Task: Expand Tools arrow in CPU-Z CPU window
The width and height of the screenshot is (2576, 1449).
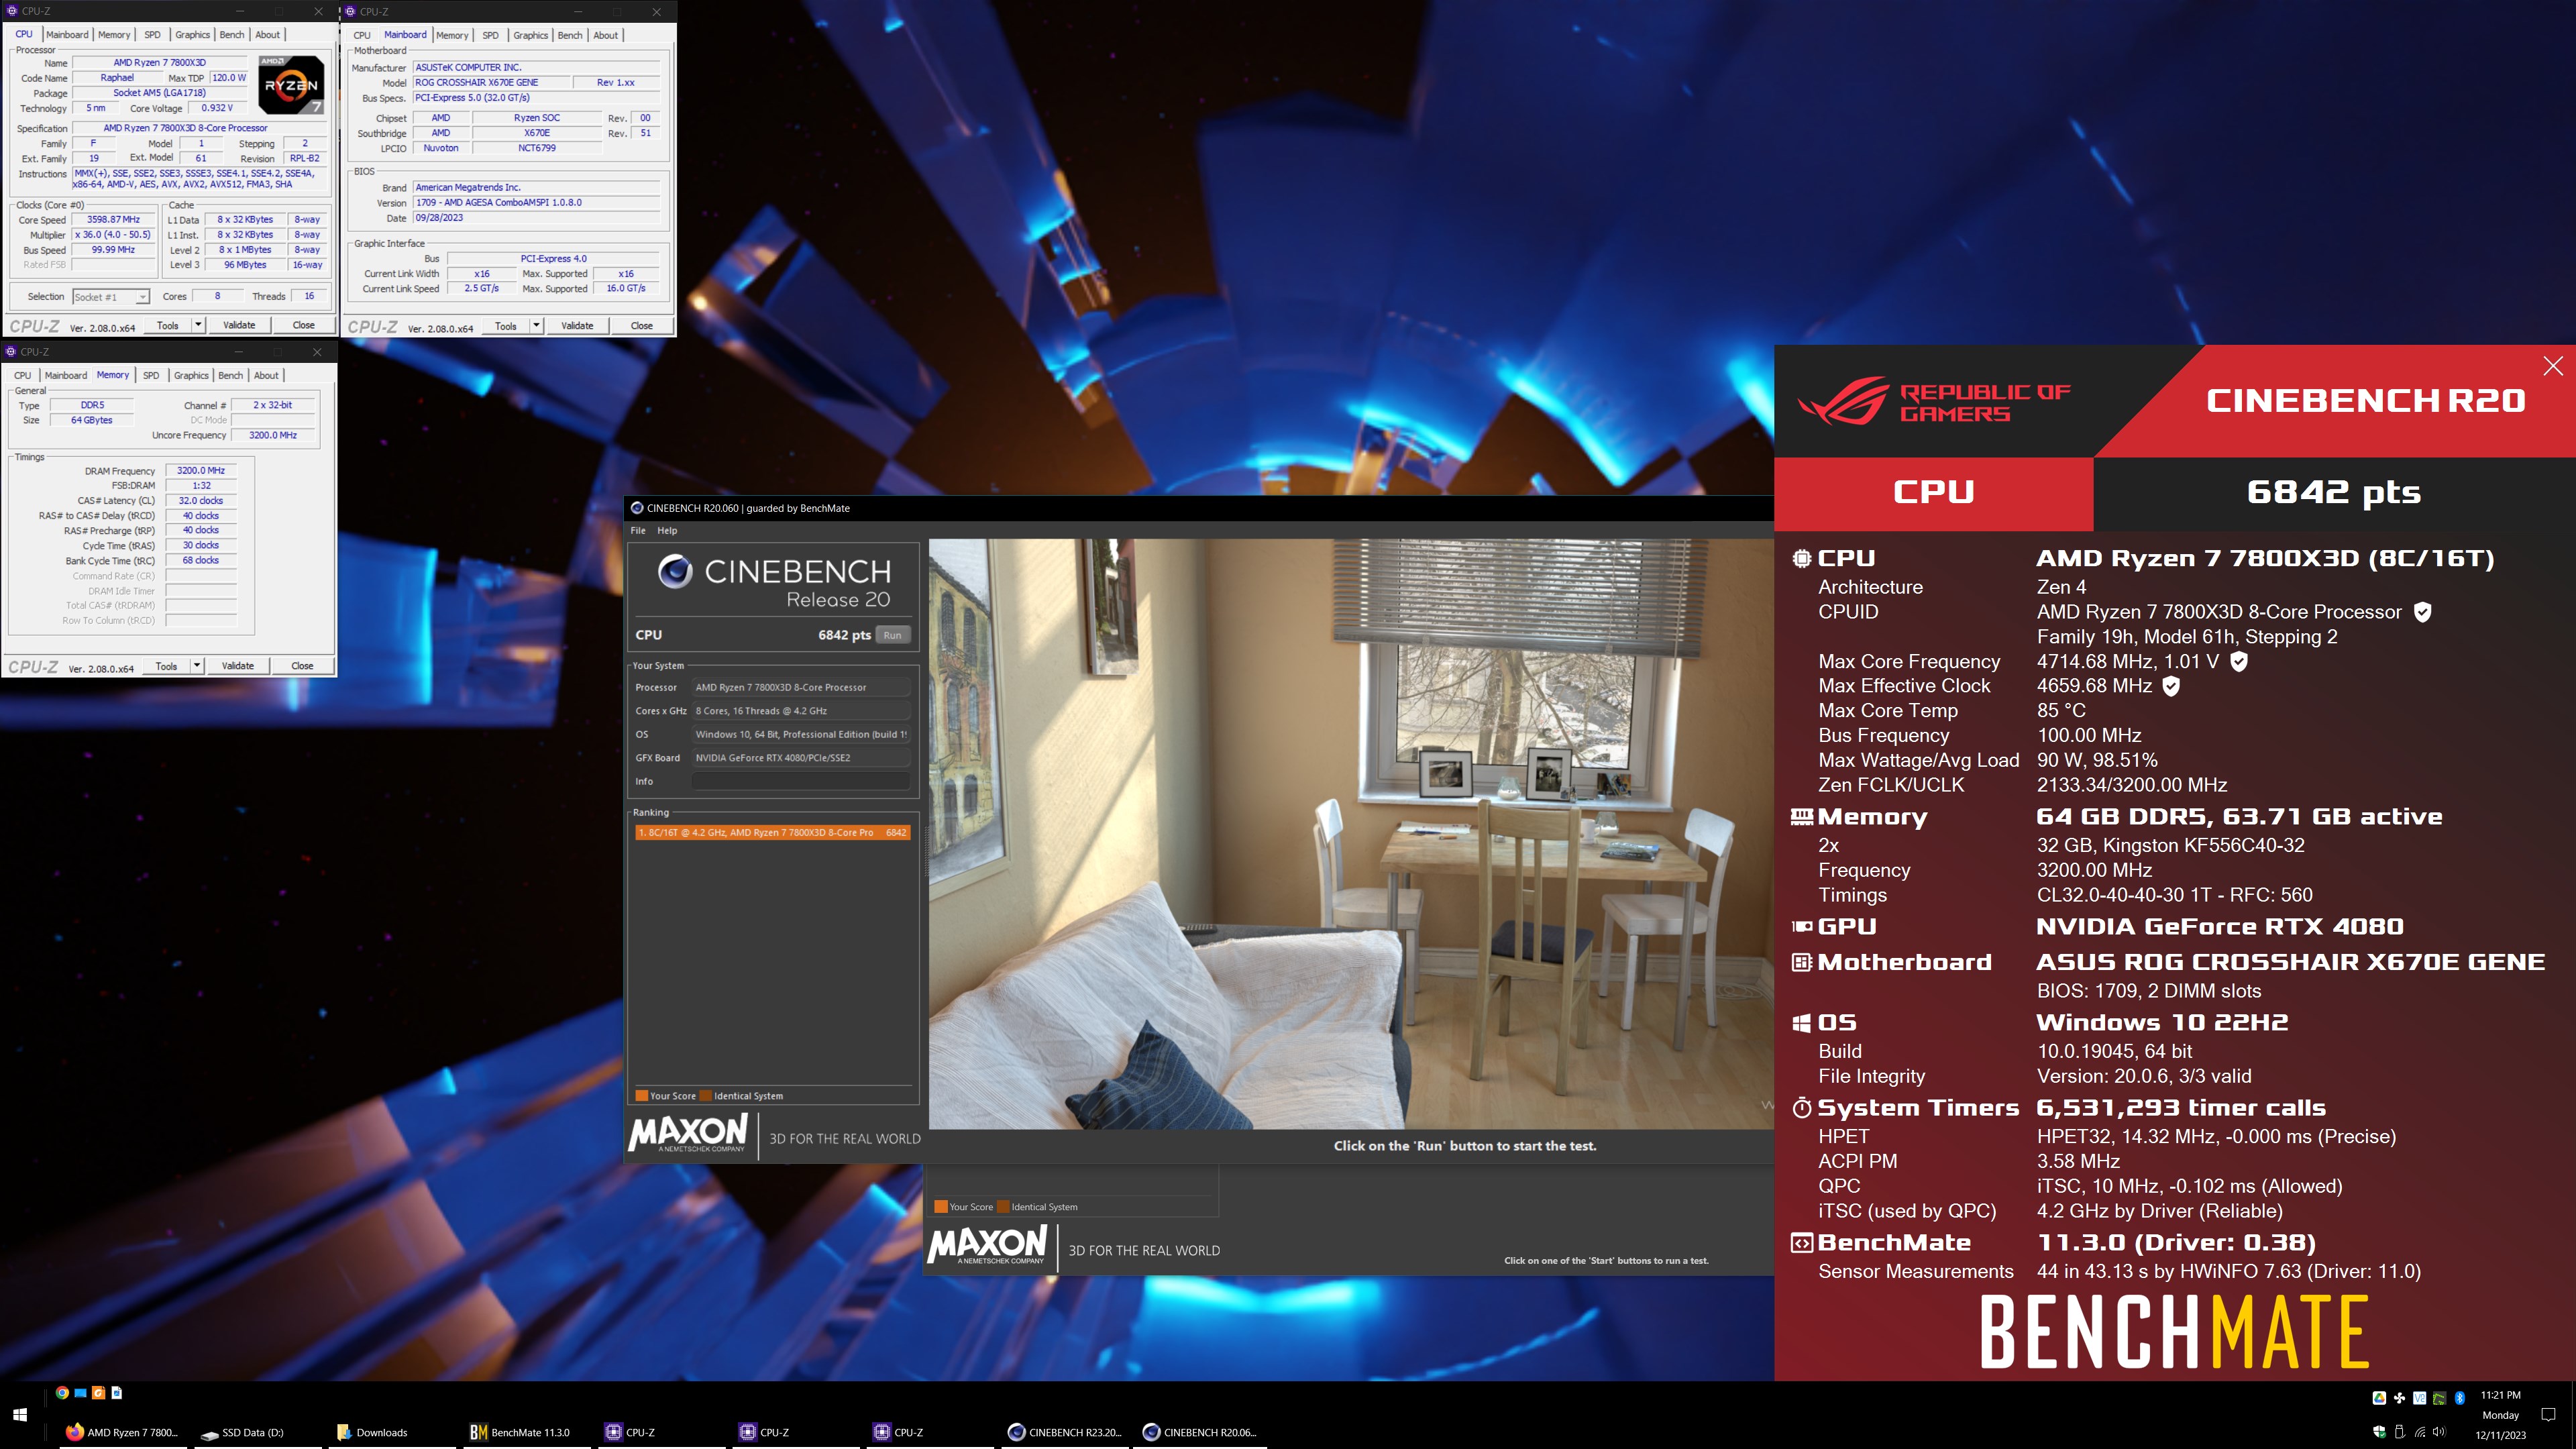Action: click(198, 325)
